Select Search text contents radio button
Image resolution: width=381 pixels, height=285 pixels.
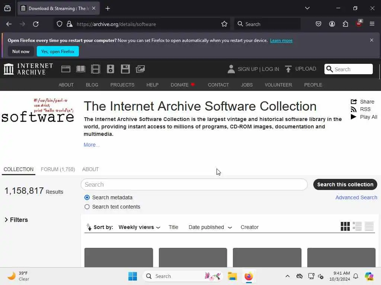pos(87,207)
